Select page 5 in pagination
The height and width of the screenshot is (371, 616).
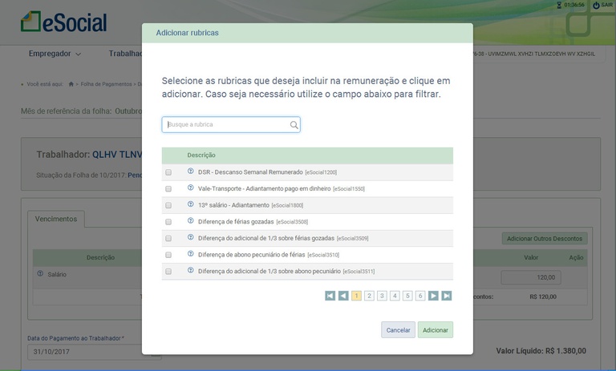(x=407, y=296)
